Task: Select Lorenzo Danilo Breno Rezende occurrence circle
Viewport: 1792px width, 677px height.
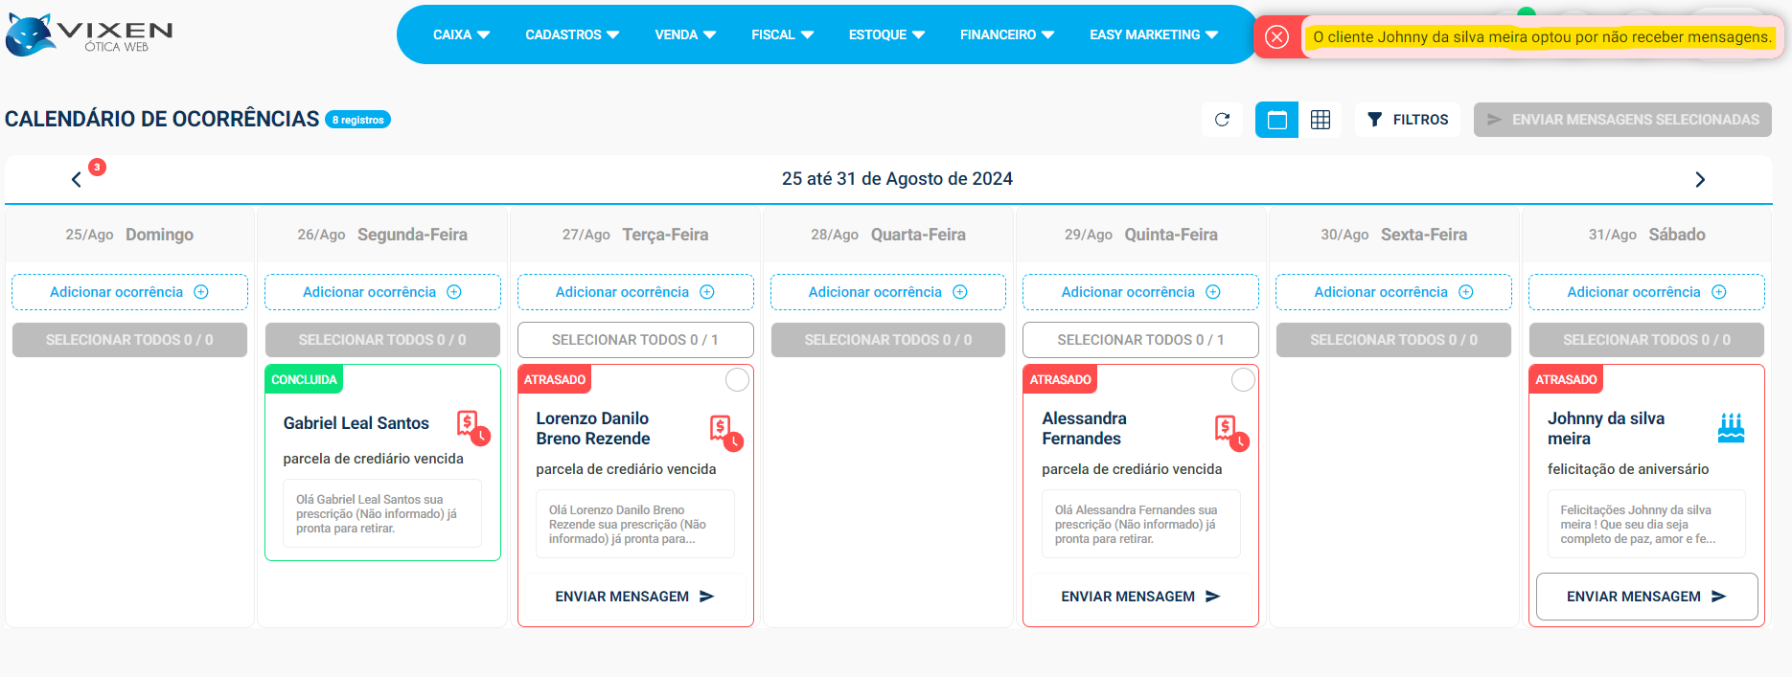Action: (737, 380)
